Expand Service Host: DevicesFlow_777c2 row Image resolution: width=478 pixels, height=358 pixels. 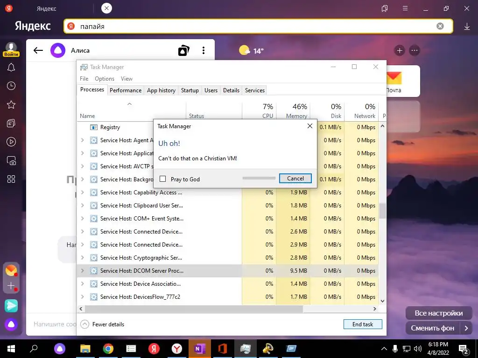(x=82, y=297)
